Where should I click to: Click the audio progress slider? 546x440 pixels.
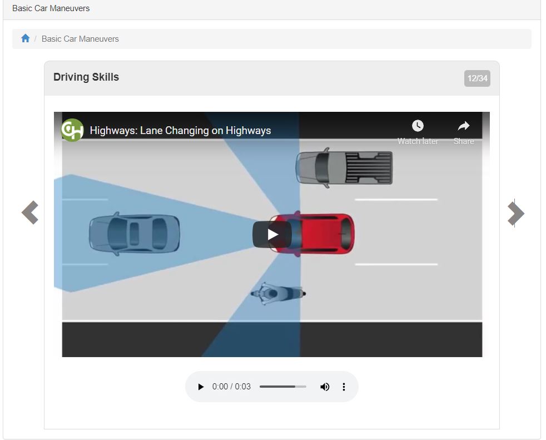click(x=283, y=387)
